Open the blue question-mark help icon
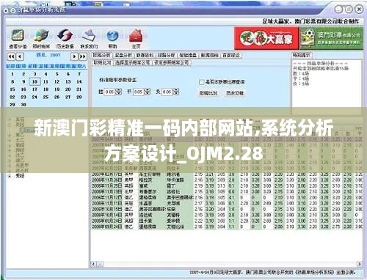 (x=112, y=36)
